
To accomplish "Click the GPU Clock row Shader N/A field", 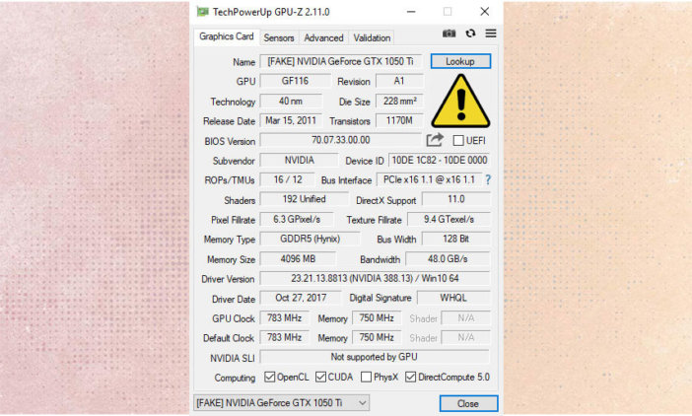I will point(466,318).
